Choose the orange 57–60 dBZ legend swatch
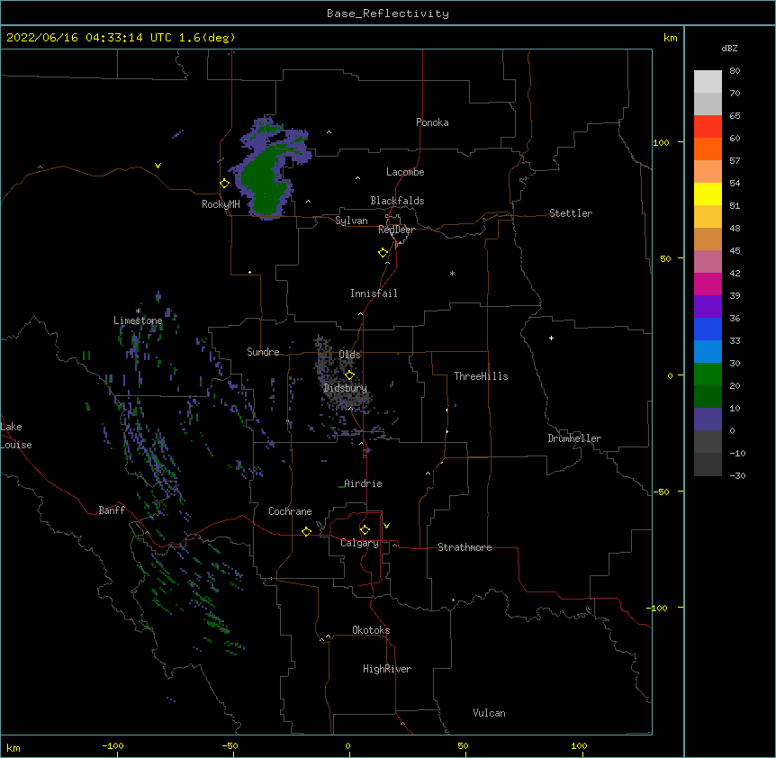Viewport: 776px width, 758px height. tap(708, 149)
